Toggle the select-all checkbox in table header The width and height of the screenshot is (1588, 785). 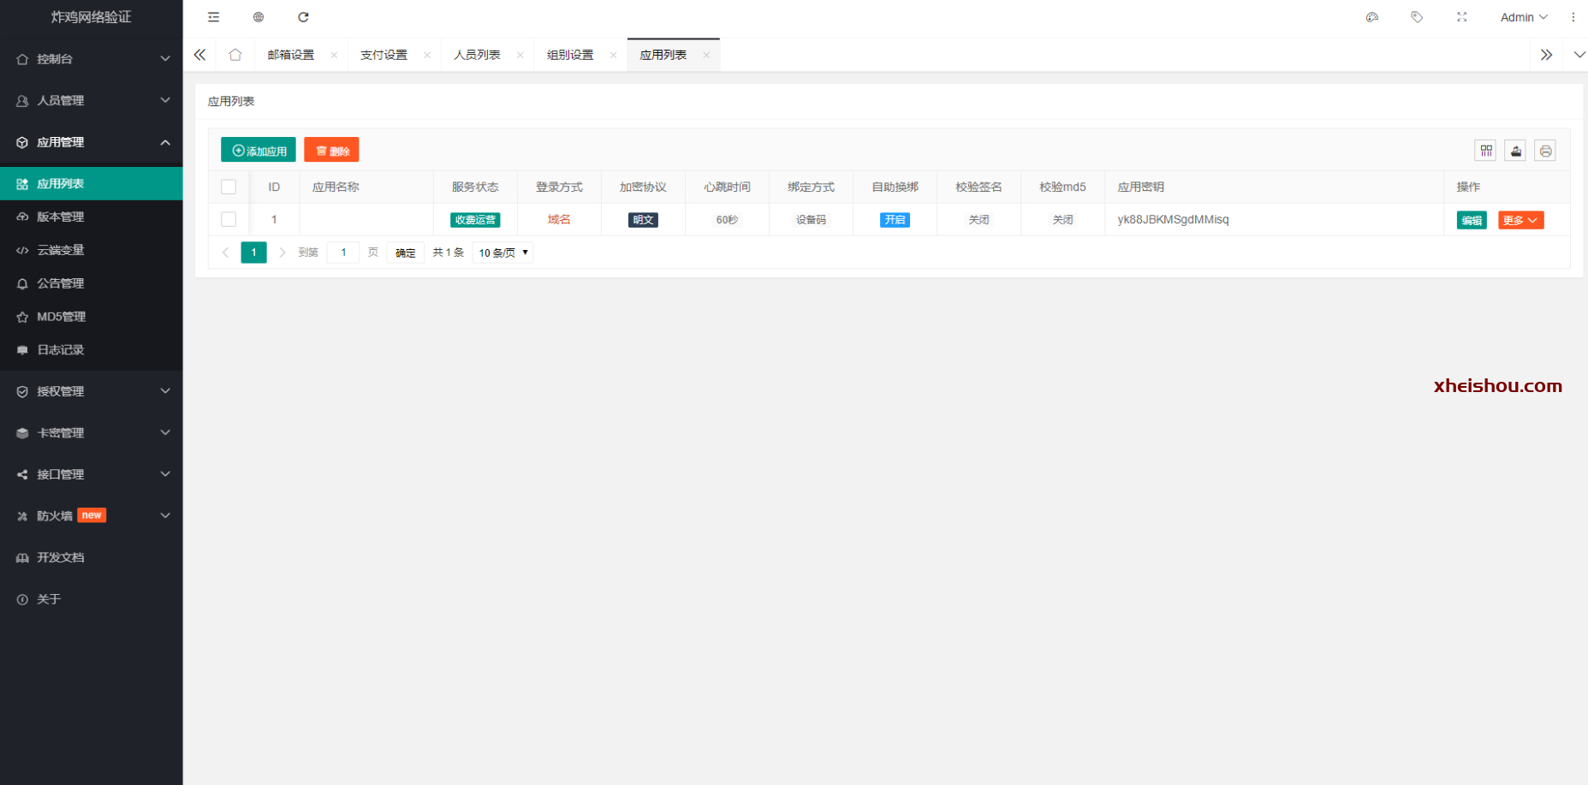click(x=229, y=187)
